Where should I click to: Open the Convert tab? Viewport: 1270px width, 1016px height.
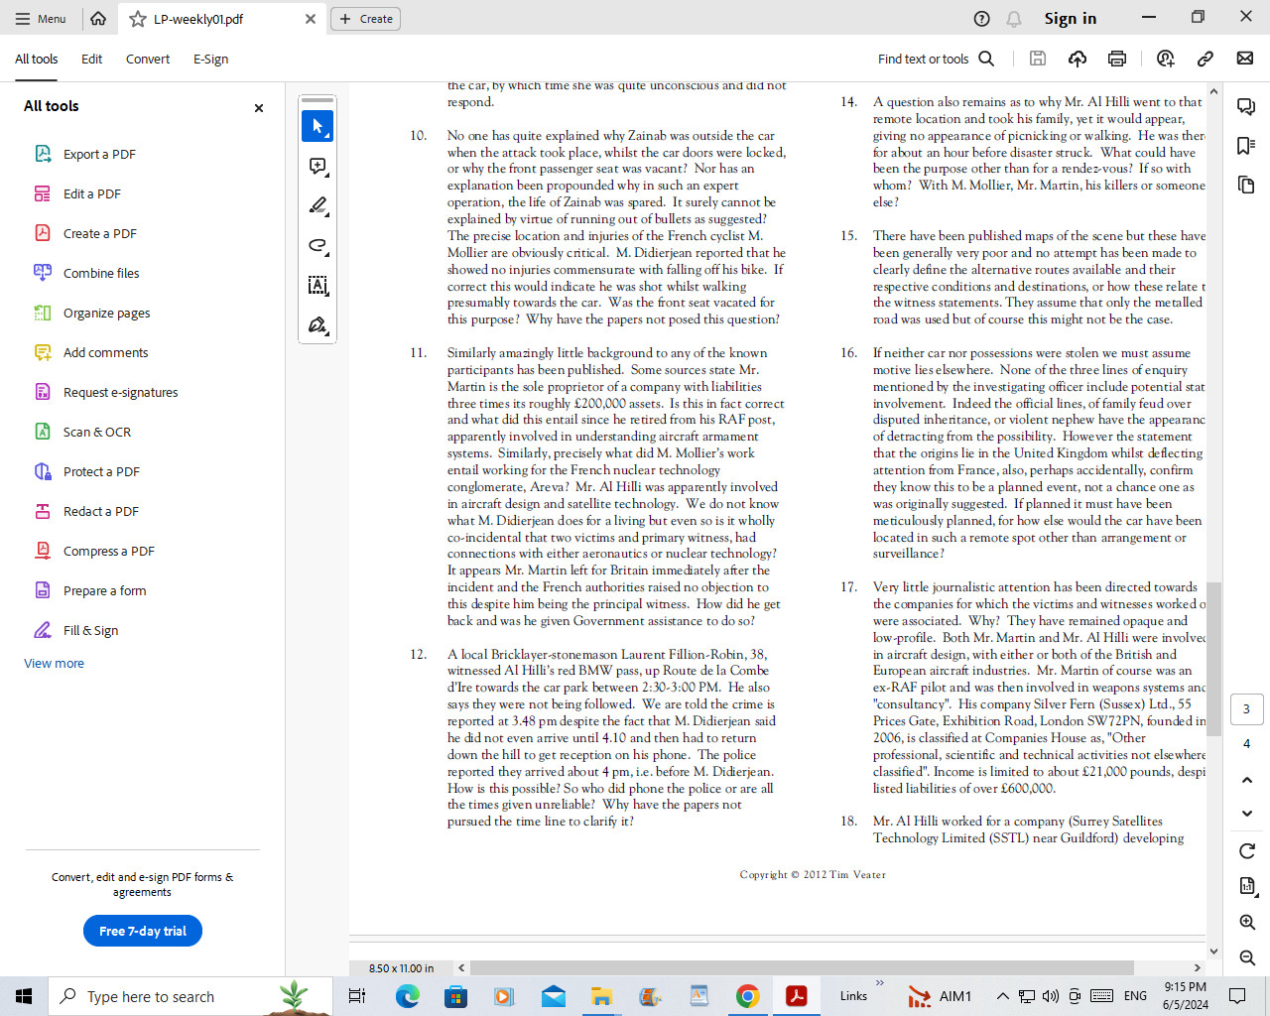click(148, 60)
